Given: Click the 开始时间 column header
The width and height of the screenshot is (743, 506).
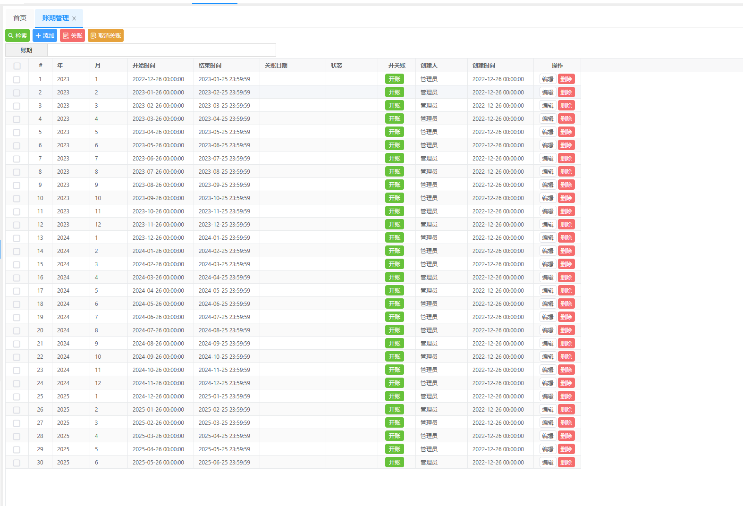Looking at the screenshot, I should [144, 66].
